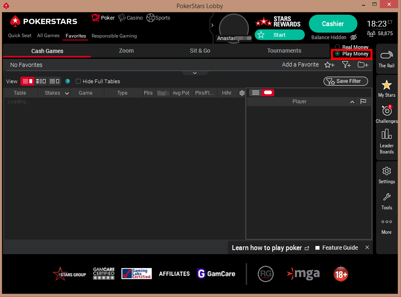This screenshot has width=401, height=297.
Task: Click the add filter funnel icon
Action: tap(346, 65)
